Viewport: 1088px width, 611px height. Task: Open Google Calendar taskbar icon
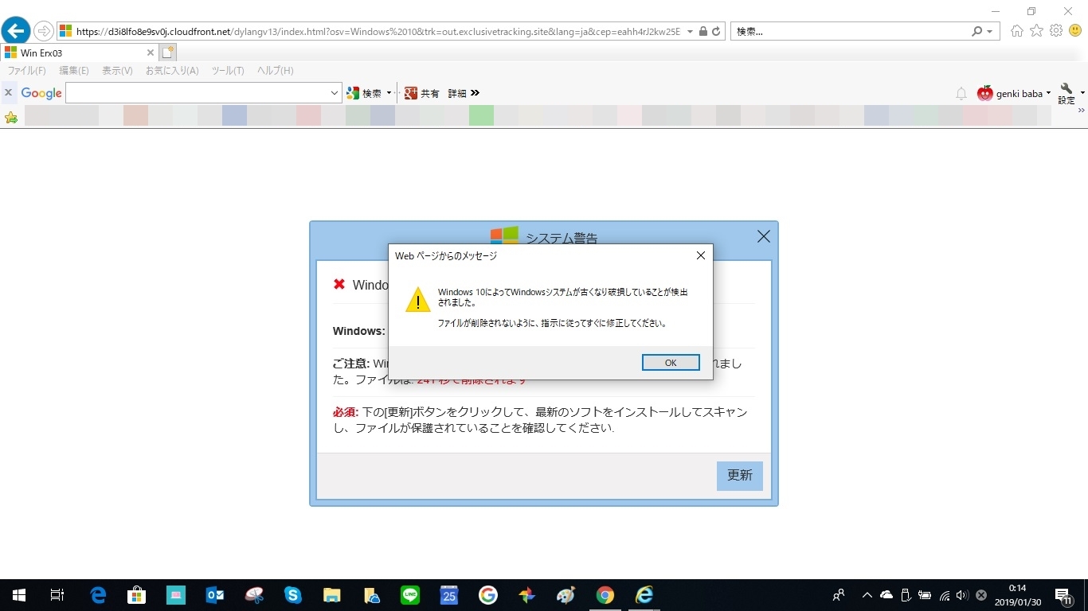coord(449,595)
